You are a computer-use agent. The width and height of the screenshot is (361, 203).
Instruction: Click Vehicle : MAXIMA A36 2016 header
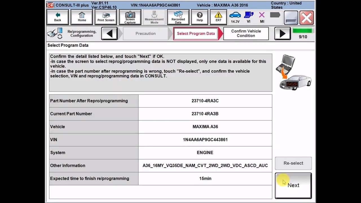pyautogui.click(x=222, y=5)
